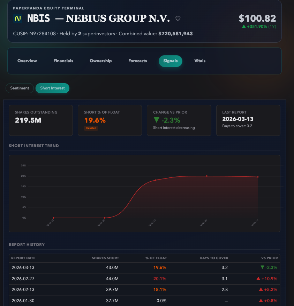Click the Short Interest Trend heading

[34, 146]
